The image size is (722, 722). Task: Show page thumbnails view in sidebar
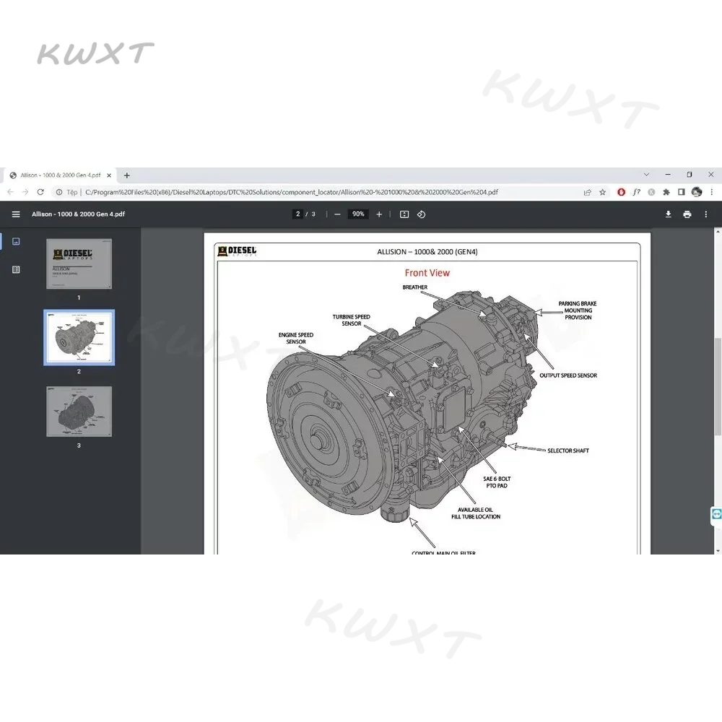tap(16, 241)
